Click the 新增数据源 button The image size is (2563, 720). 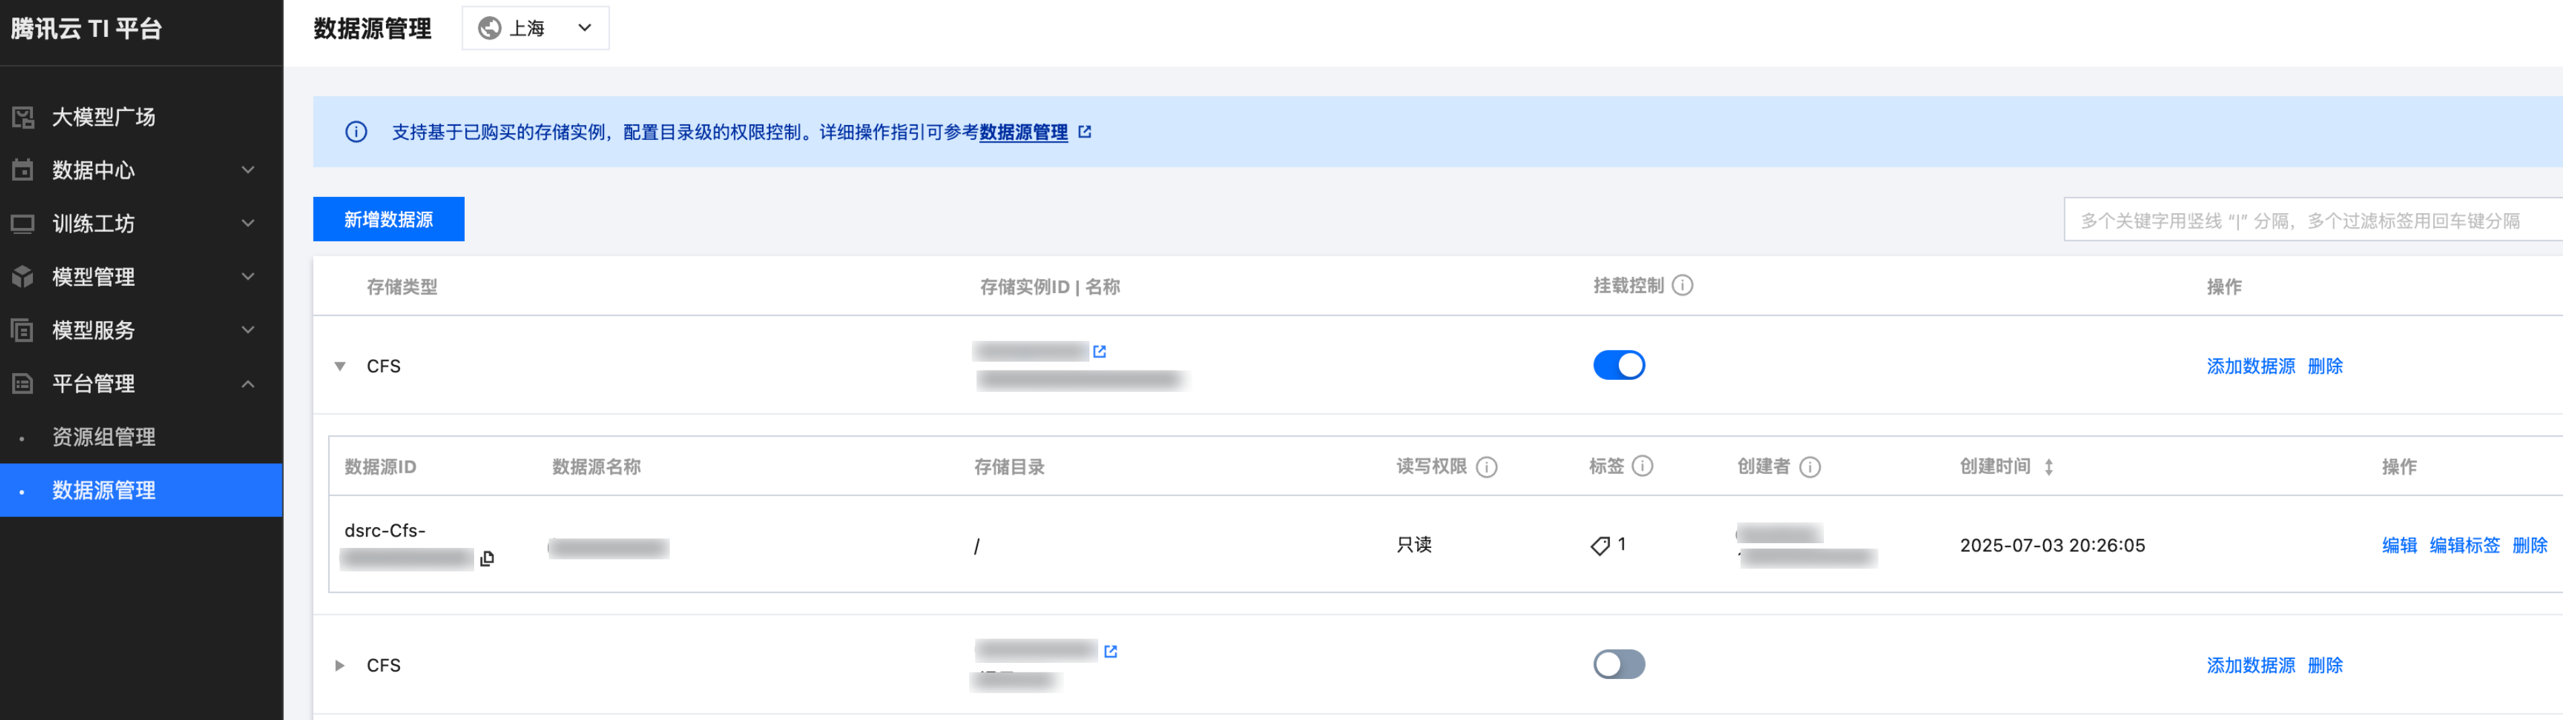[388, 218]
